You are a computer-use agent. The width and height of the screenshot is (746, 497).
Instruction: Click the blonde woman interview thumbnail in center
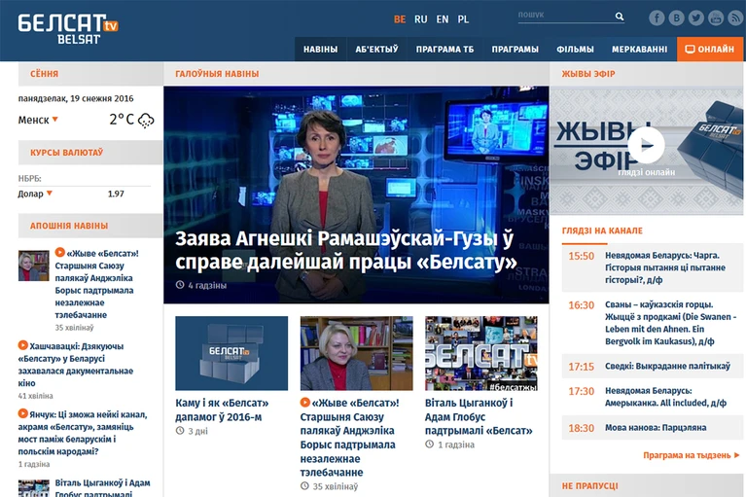coord(356,353)
